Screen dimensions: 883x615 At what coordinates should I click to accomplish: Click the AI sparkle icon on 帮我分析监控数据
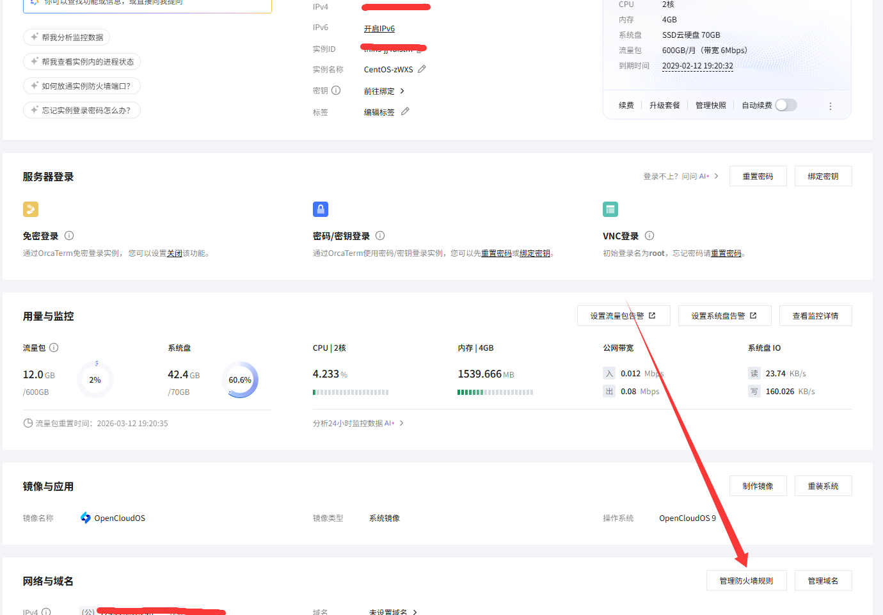pyautogui.click(x=33, y=37)
